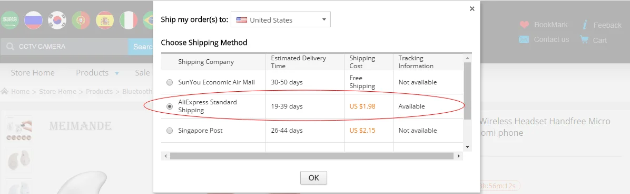Close the shipping method dialog
Viewport: 630px width, 194px height.
[x=472, y=8]
